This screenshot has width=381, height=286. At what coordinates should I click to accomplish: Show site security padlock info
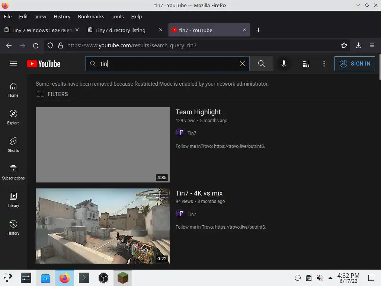click(x=61, y=45)
